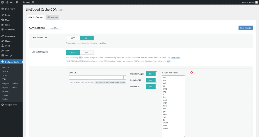This screenshot has height=137, width=259.
Task: Open LiteSpeed Dashboard submenu item
Action: tap(6, 67)
